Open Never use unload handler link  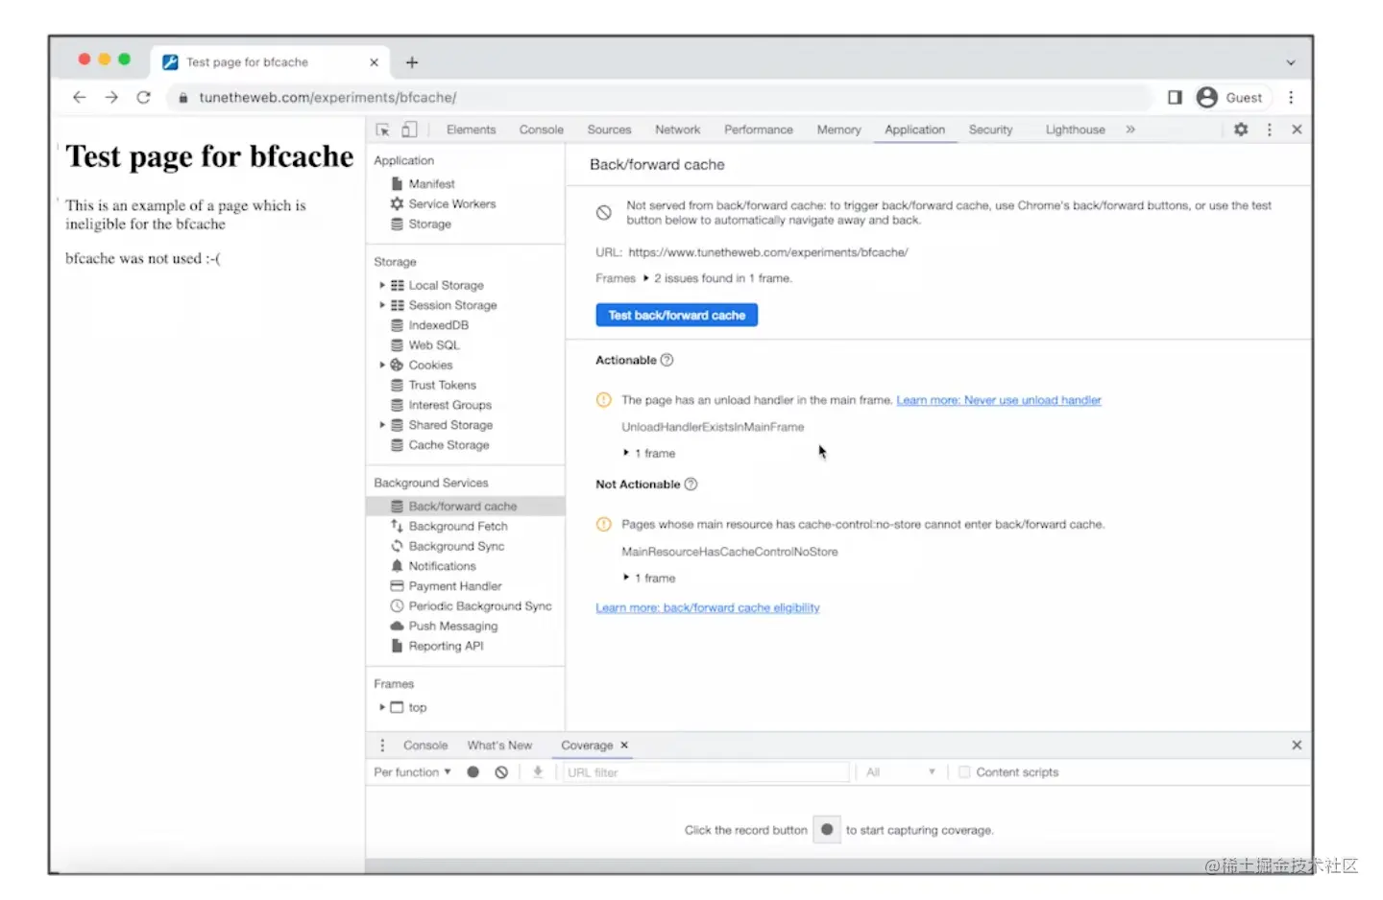999,400
